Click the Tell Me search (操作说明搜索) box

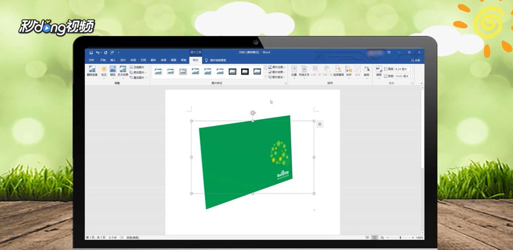[x=216, y=60]
